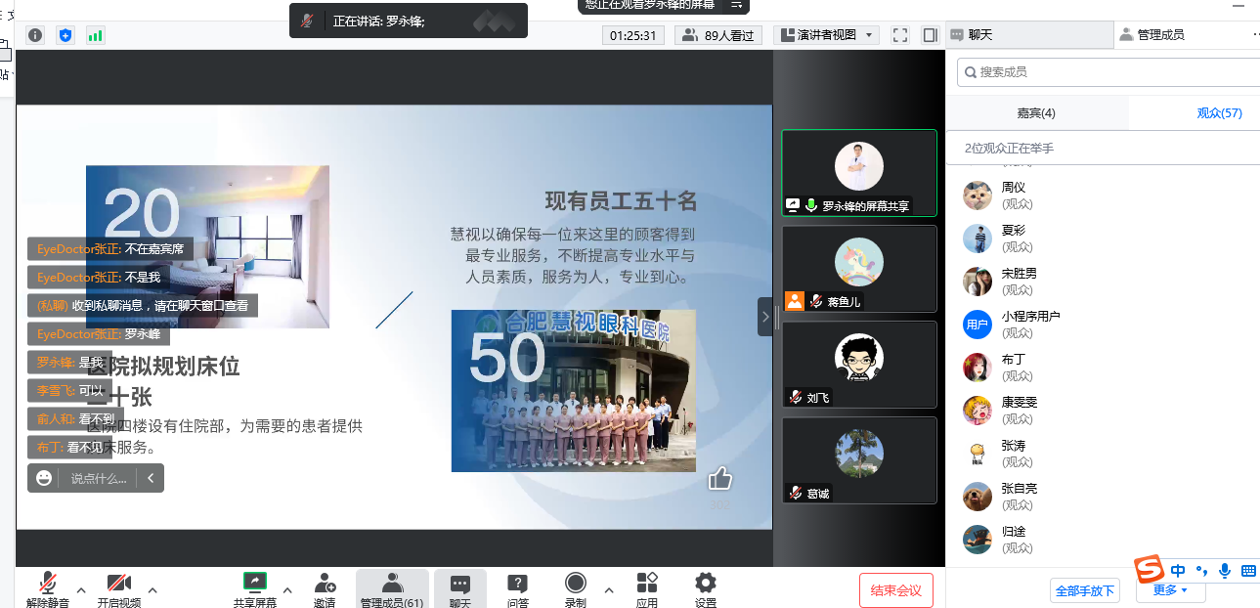Expand the 更多 dropdown in members panel
1260x608 pixels.
1170,590
